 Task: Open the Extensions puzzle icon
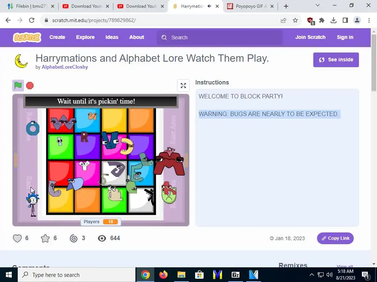(x=322, y=21)
